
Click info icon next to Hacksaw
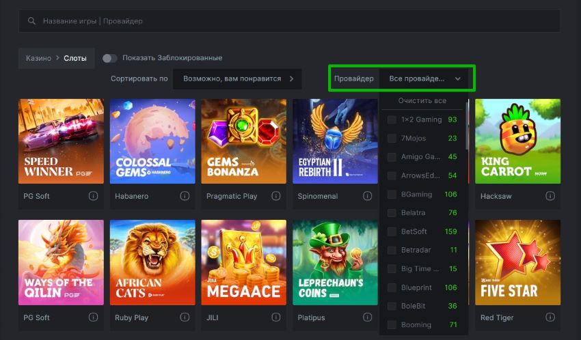(550, 196)
